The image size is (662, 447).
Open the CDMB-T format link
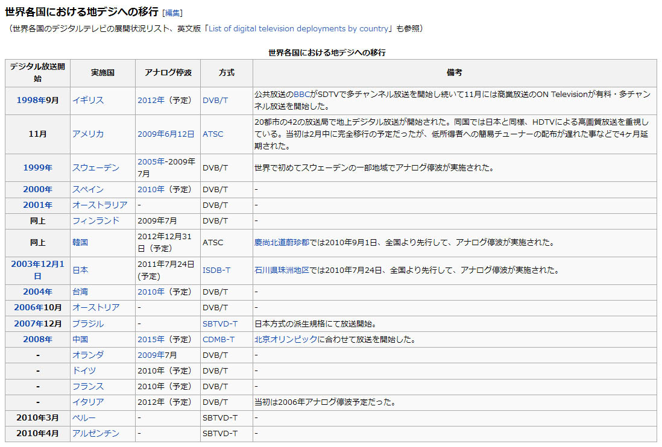(x=218, y=339)
